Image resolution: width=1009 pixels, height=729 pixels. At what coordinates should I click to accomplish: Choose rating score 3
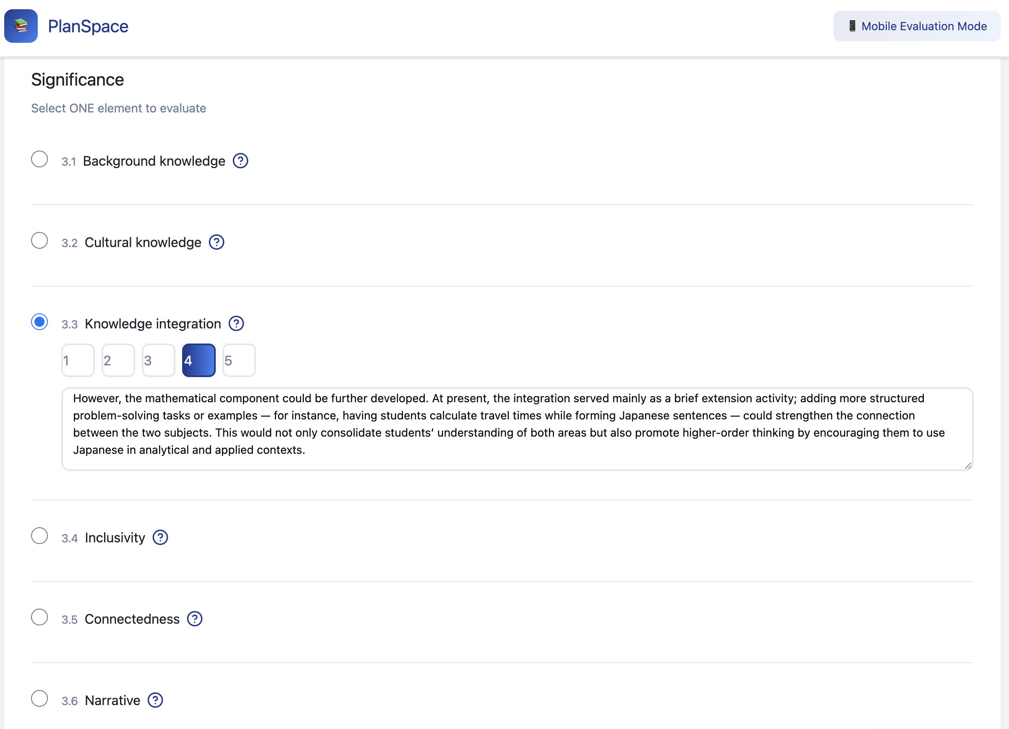click(158, 360)
